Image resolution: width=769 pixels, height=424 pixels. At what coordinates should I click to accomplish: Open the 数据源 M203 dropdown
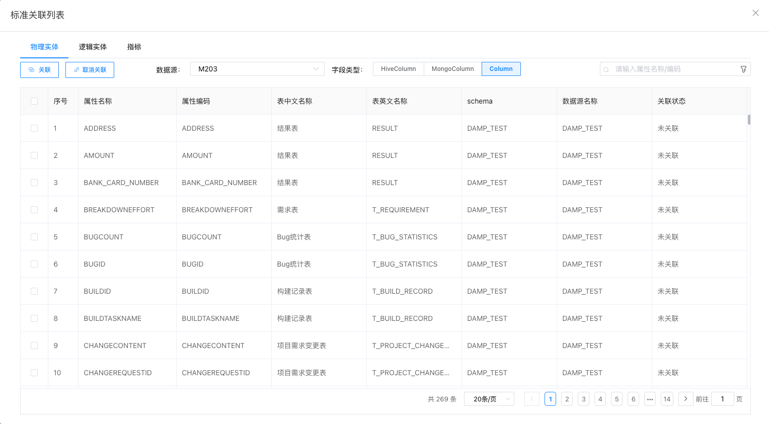pyautogui.click(x=257, y=69)
